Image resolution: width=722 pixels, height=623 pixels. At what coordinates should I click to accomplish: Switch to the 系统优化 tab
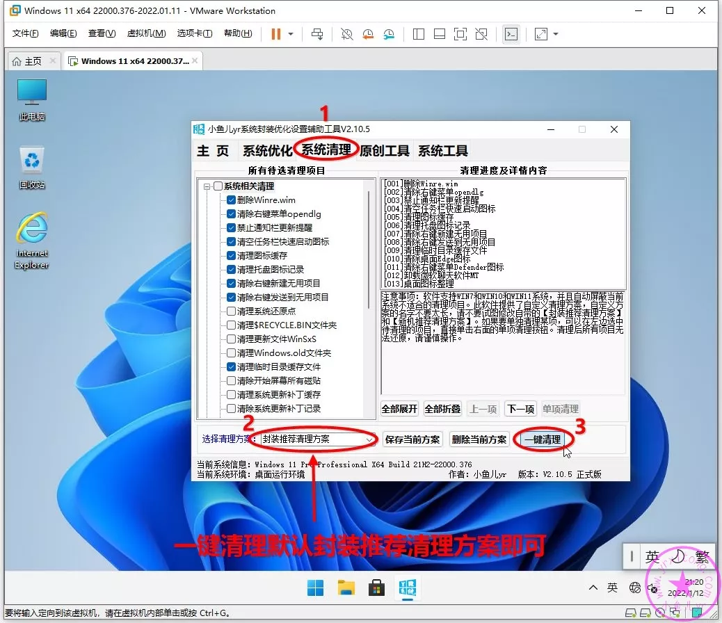click(x=267, y=151)
